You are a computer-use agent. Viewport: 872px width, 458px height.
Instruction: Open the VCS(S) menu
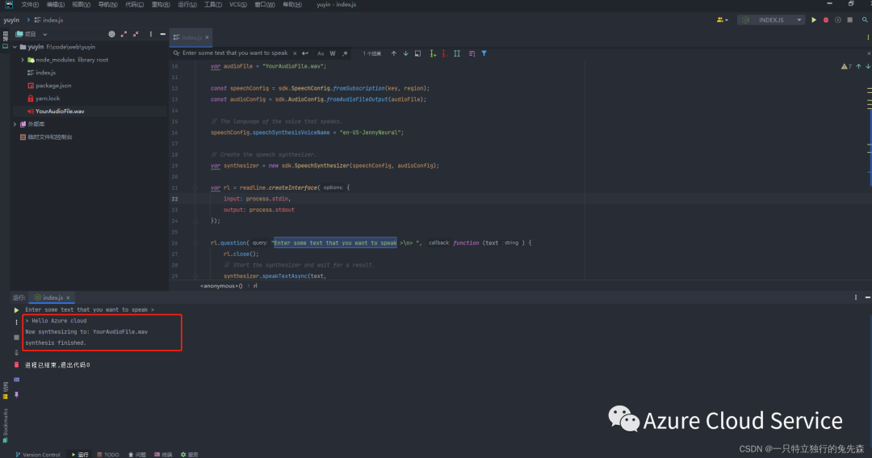click(238, 5)
